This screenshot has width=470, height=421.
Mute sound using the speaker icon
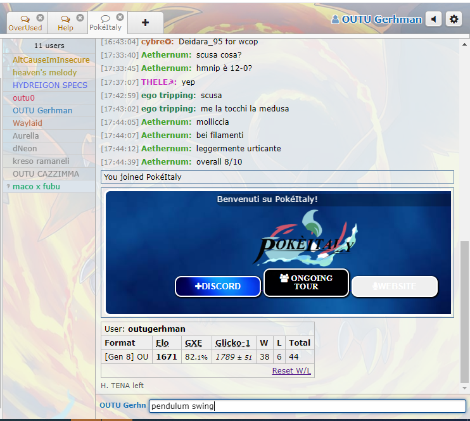[x=433, y=19]
